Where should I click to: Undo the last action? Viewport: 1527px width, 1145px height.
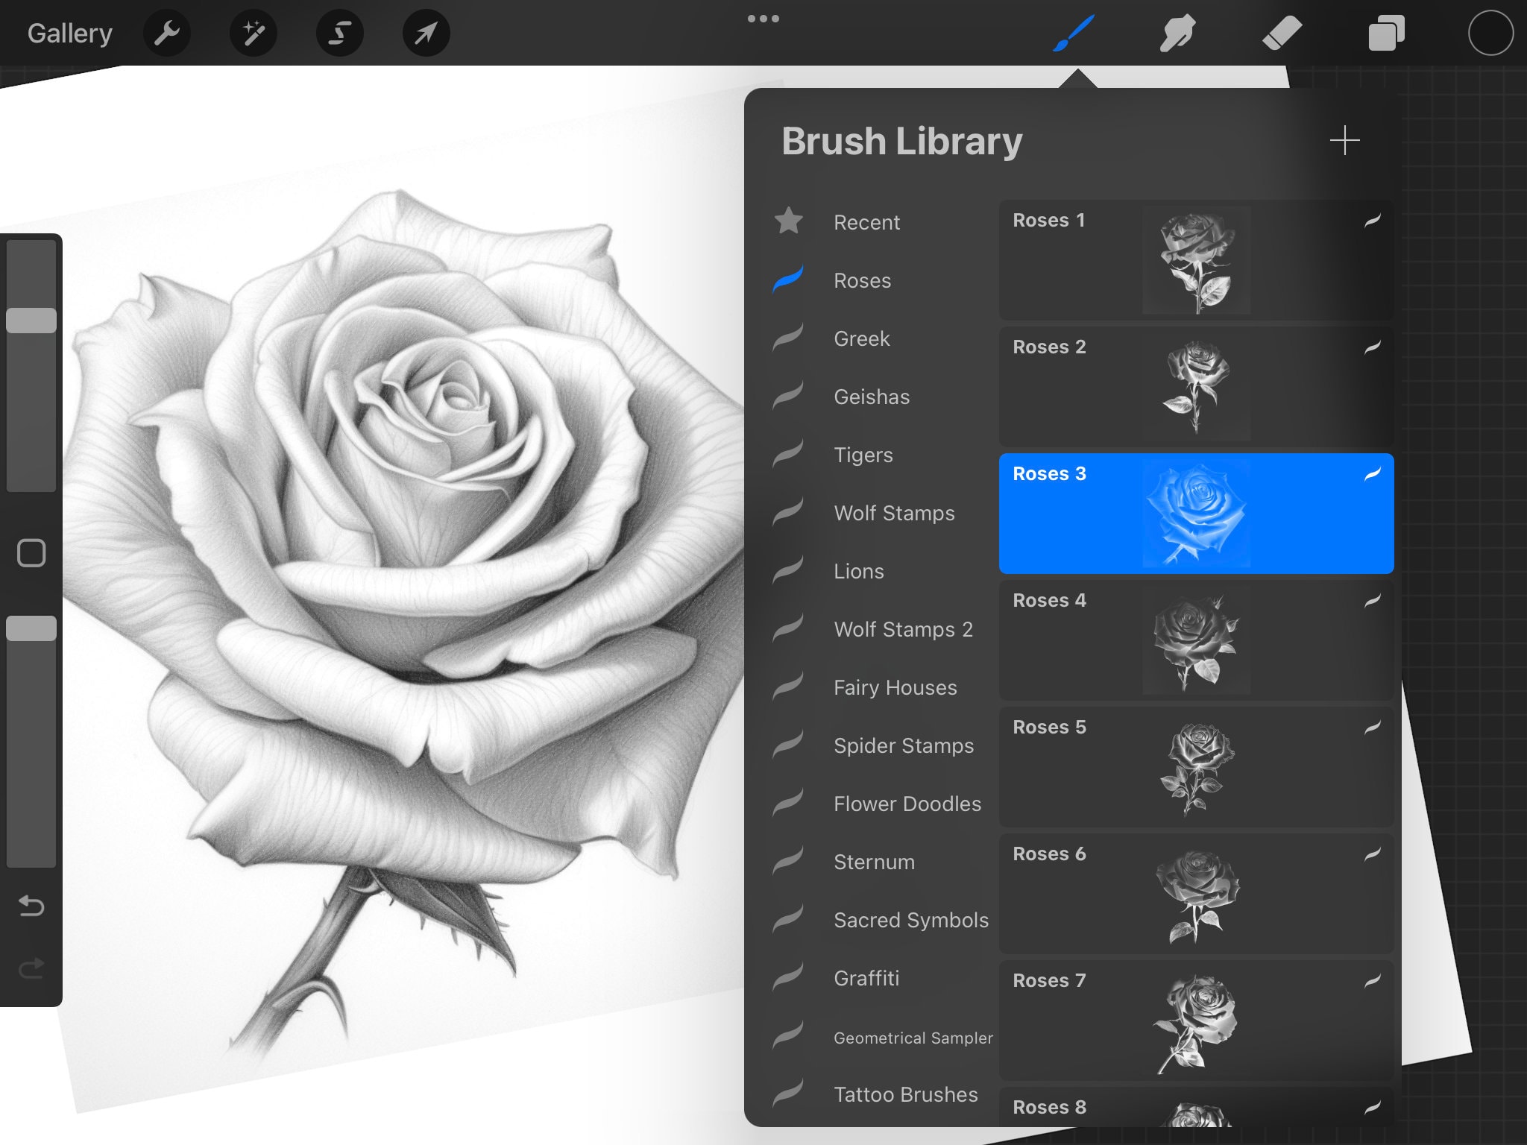click(x=31, y=905)
